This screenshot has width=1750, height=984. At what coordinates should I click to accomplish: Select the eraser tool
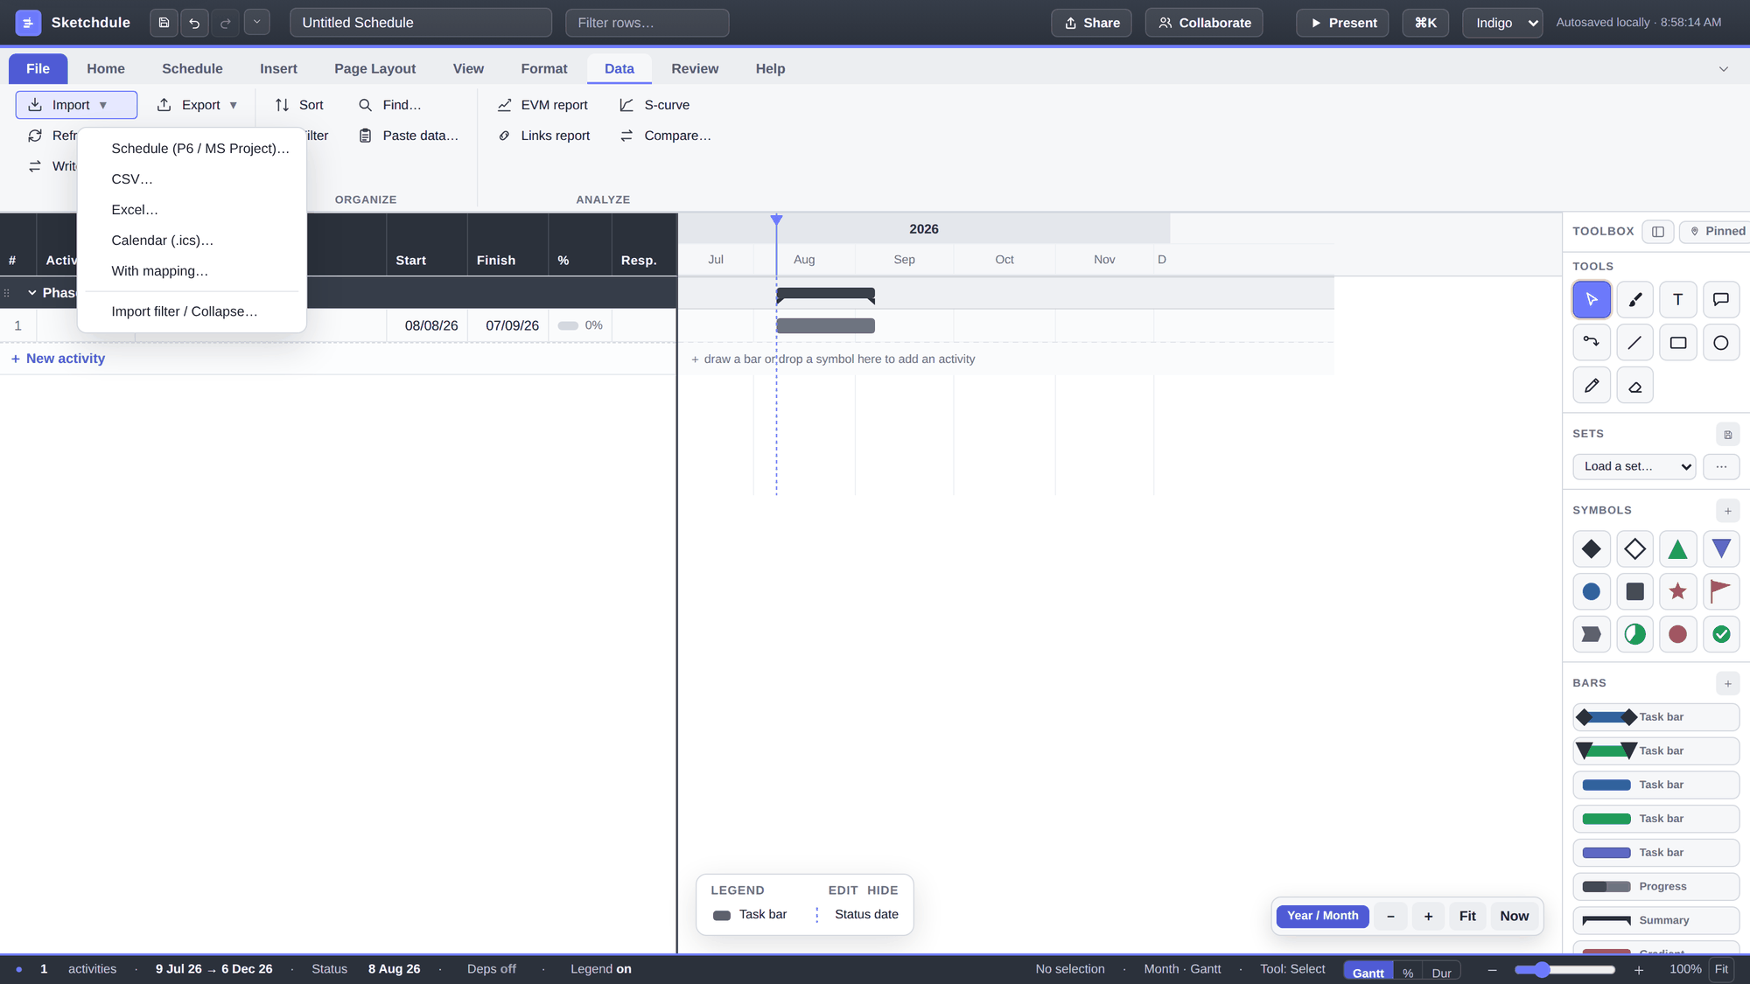1634,385
